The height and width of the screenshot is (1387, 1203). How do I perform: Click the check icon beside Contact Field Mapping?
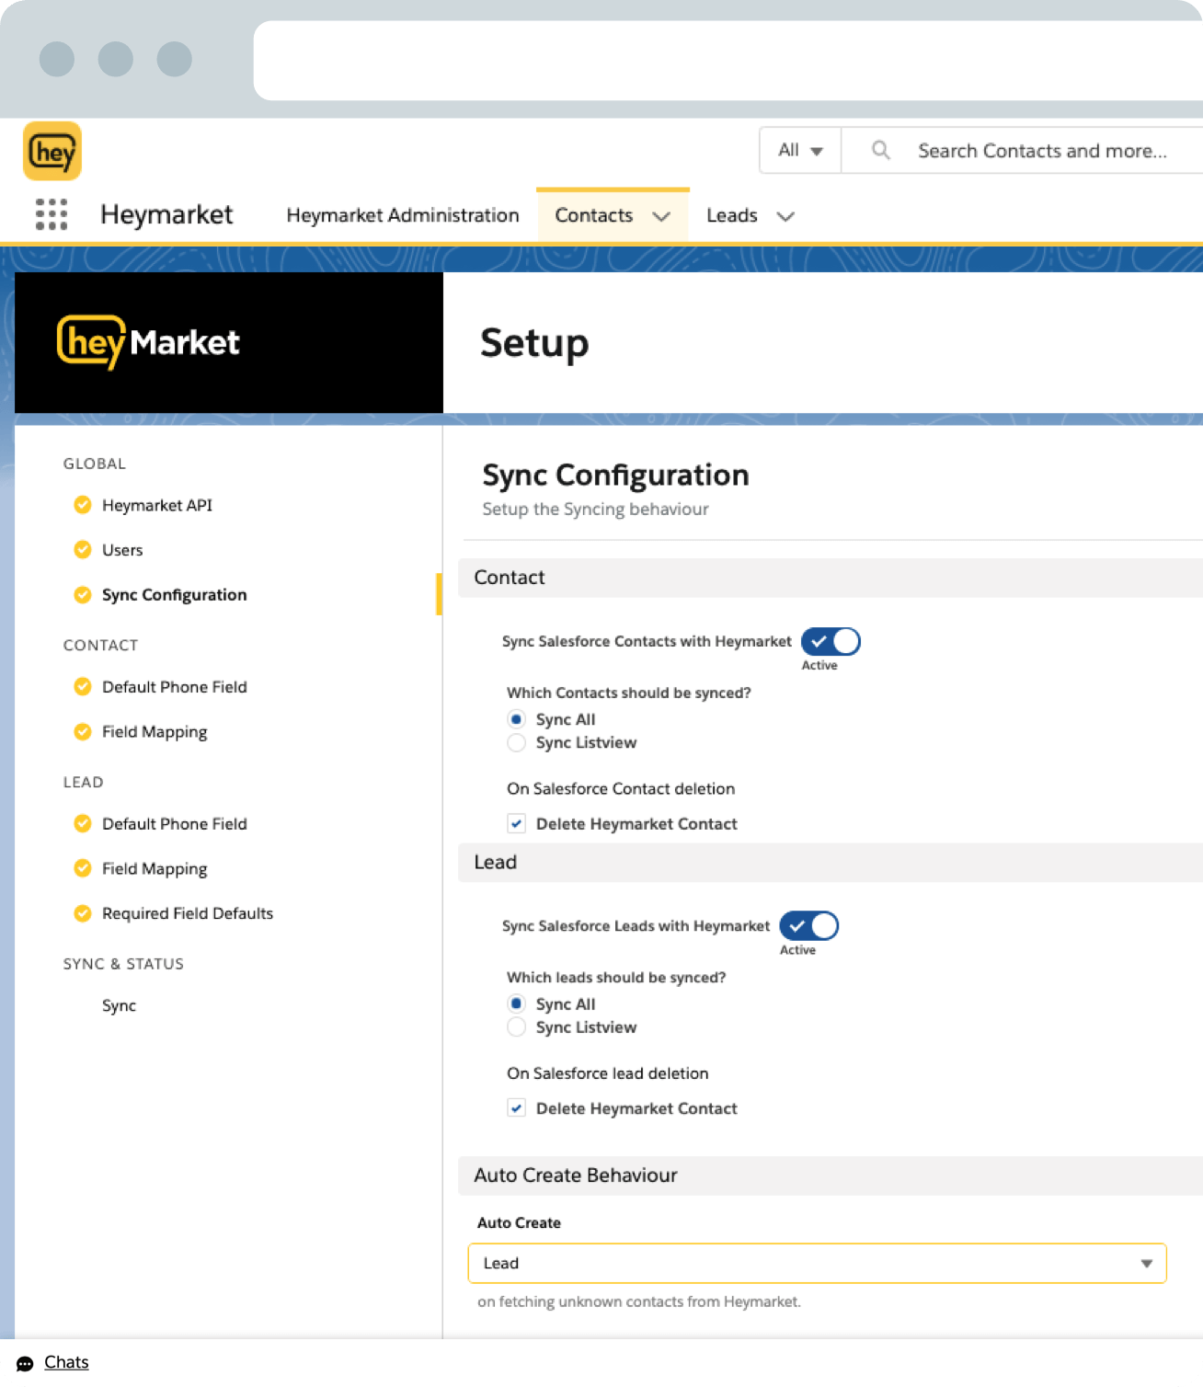point(83,732)
